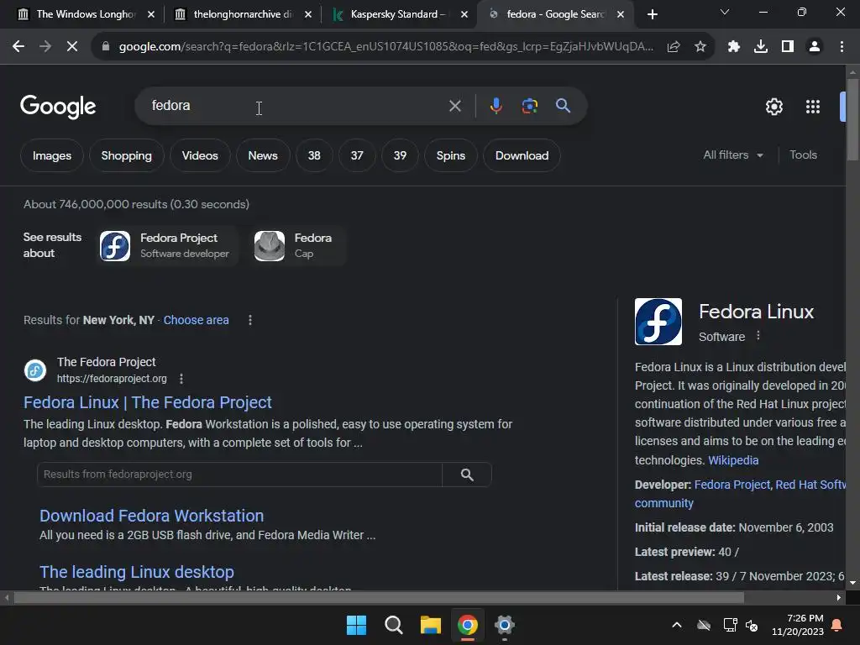Click the fedora search text field
Screen dimensions: 860x645
tap(296, 106)
